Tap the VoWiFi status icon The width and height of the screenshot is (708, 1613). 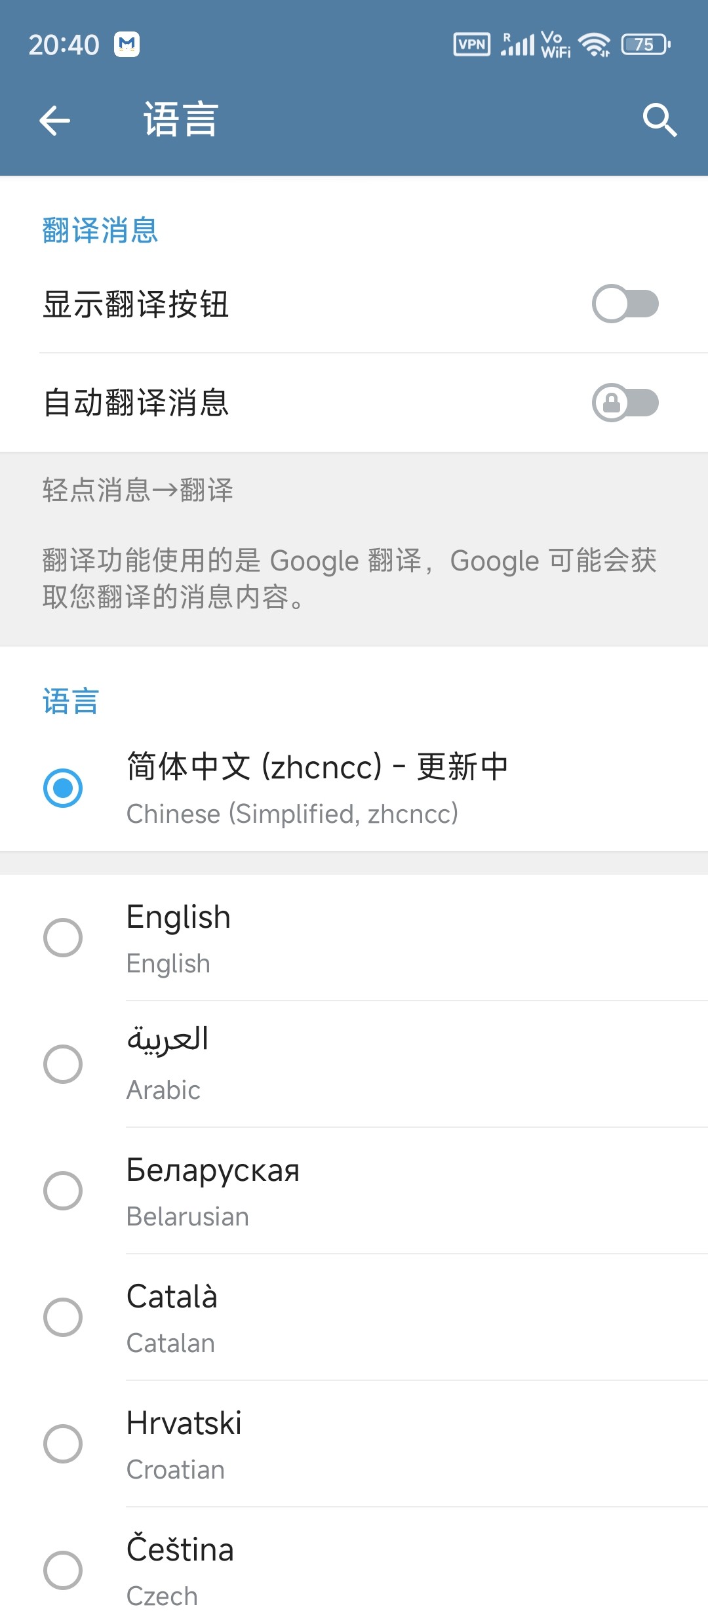coord(556,45)
